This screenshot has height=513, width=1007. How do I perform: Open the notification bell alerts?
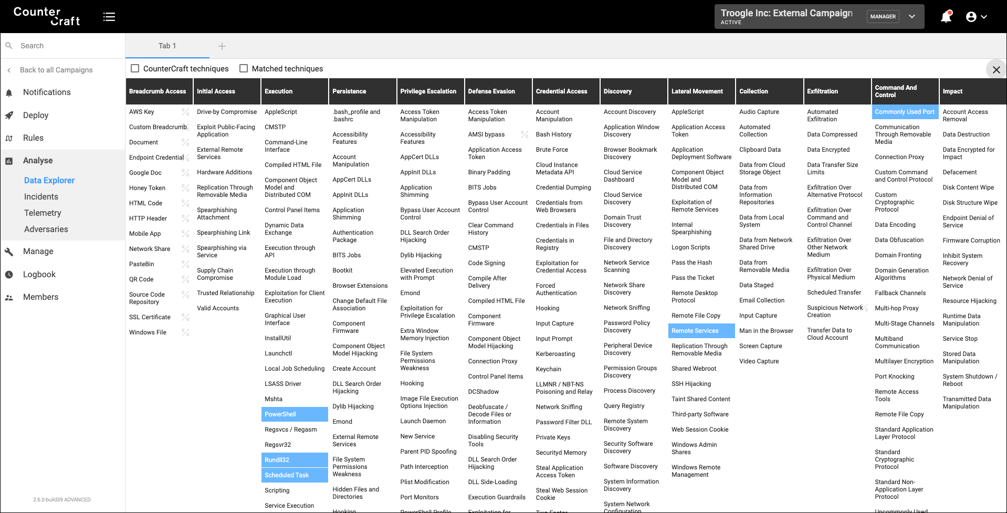click(946, 17)
